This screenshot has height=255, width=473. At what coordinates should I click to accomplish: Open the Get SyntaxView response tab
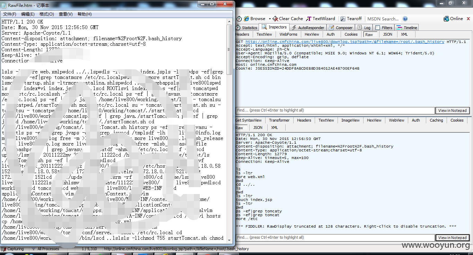(x=248, y=120)
